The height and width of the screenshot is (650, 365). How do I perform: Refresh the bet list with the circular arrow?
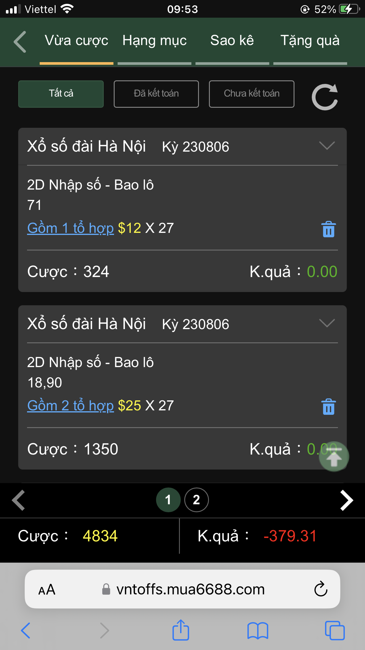(325, 97)
